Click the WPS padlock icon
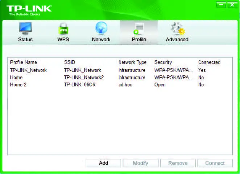 coord(63,29)
